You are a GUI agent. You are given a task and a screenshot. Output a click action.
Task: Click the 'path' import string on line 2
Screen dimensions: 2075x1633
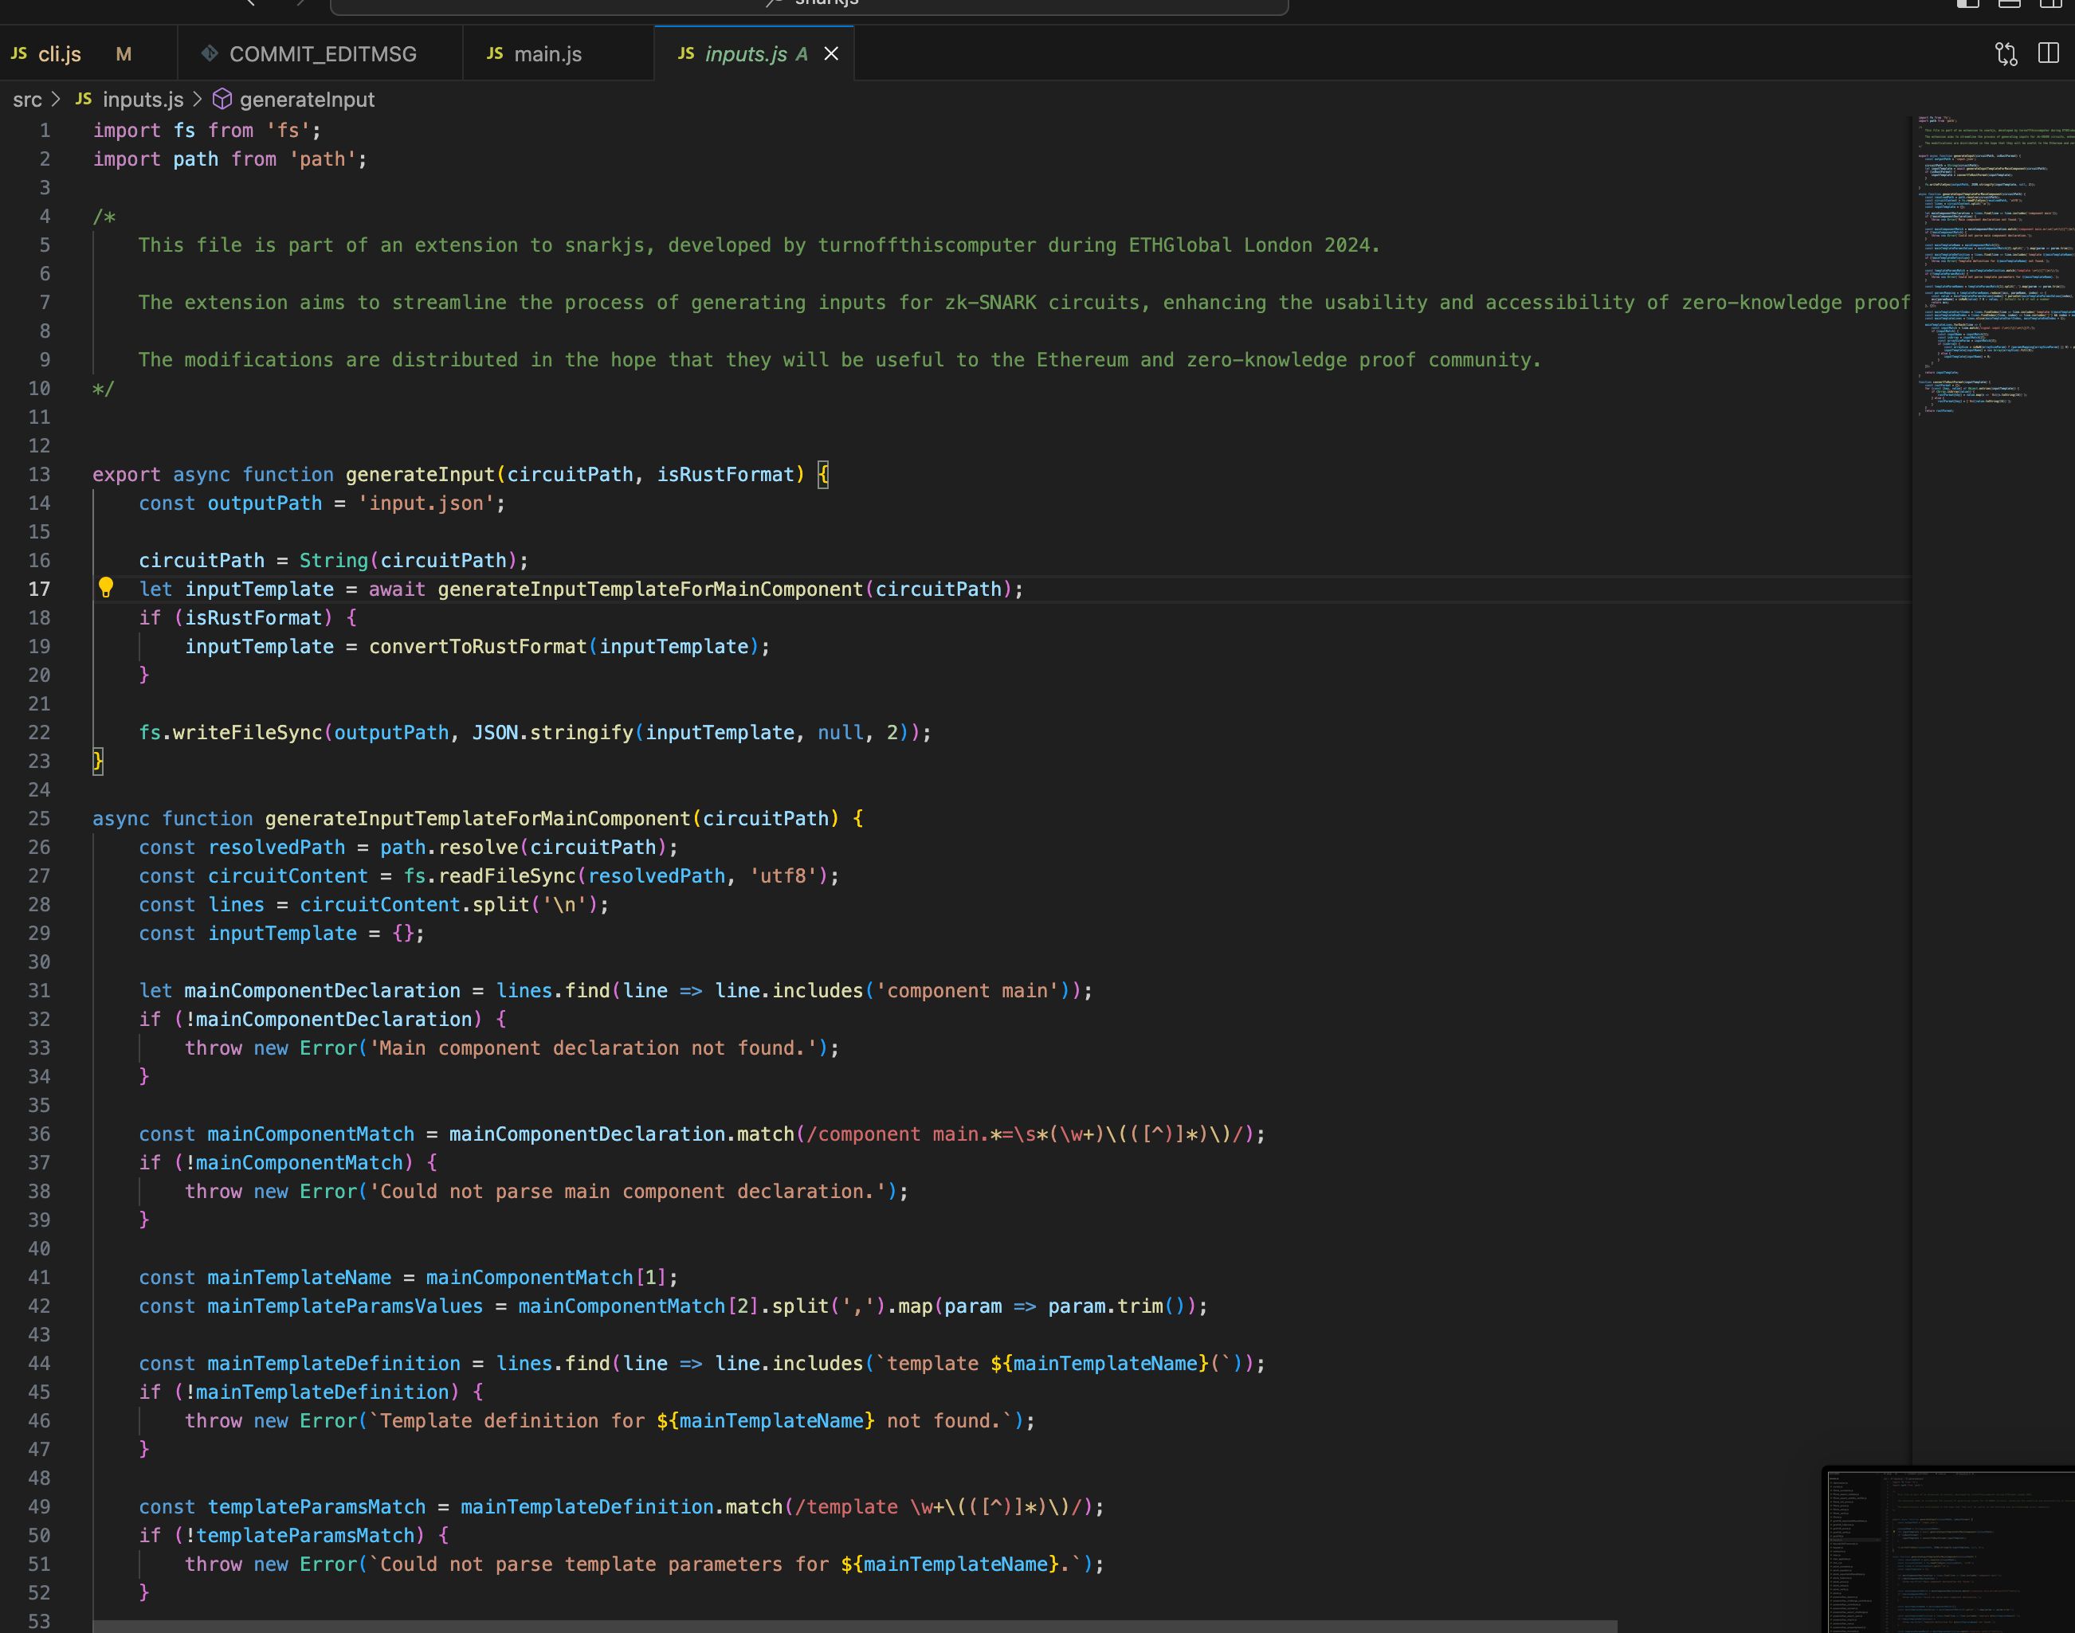point(322,159)
